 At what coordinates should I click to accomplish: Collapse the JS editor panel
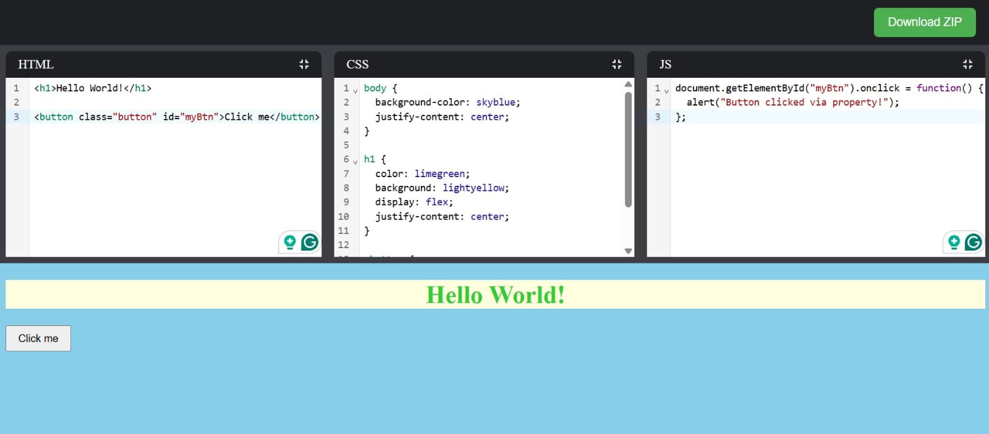coord(967,64)
